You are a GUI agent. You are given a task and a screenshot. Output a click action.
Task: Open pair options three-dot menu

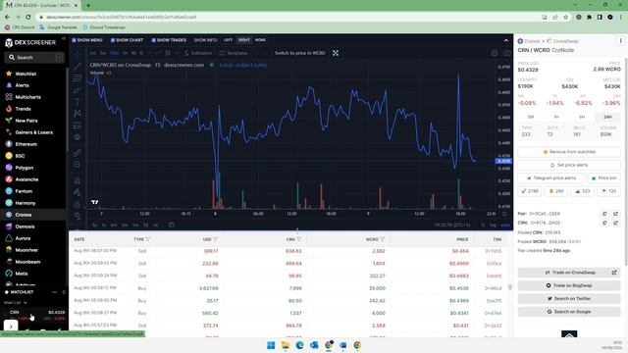click(x=620, y=41)
